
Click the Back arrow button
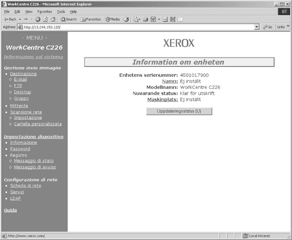(x=10, y=19)
